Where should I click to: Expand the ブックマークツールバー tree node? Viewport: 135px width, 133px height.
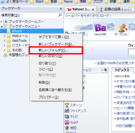pyautogui.click(x=1, y=21)
